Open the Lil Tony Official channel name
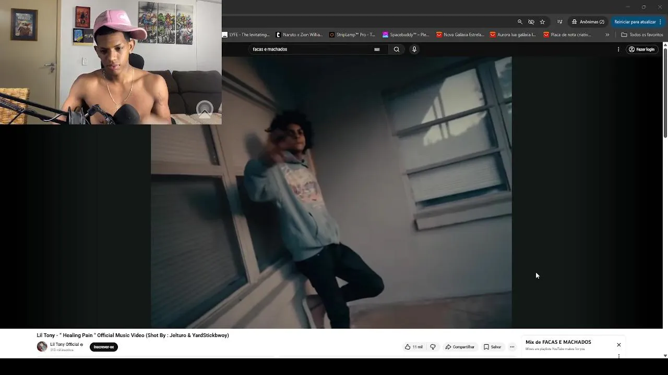668x375 pixels. point(65,344)
